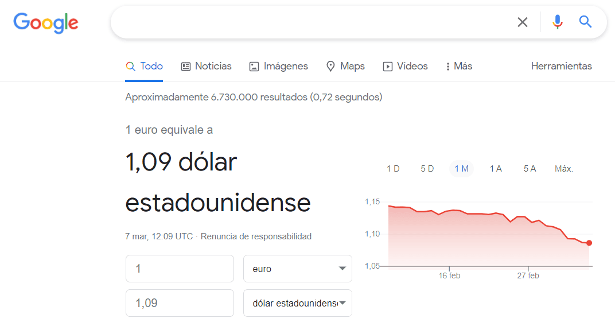Open Herramientas search tools

pos(561,67)
